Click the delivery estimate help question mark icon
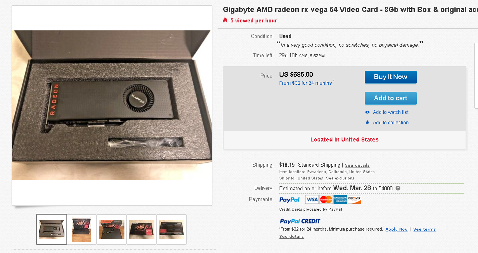 pos(398,188)
